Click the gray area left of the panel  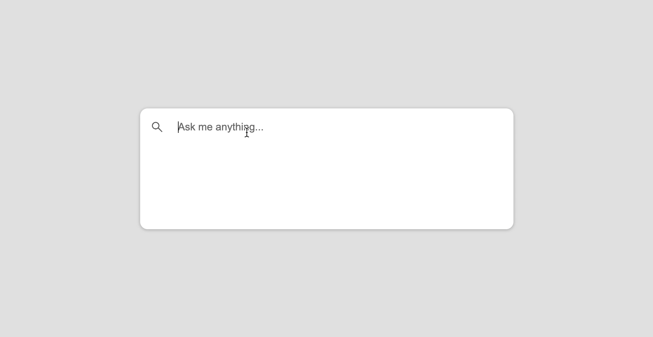point(70,169)
